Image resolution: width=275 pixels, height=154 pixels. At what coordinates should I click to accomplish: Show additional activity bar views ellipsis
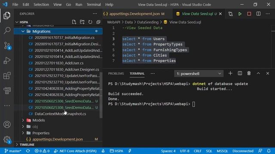click(x=7, y=106)
